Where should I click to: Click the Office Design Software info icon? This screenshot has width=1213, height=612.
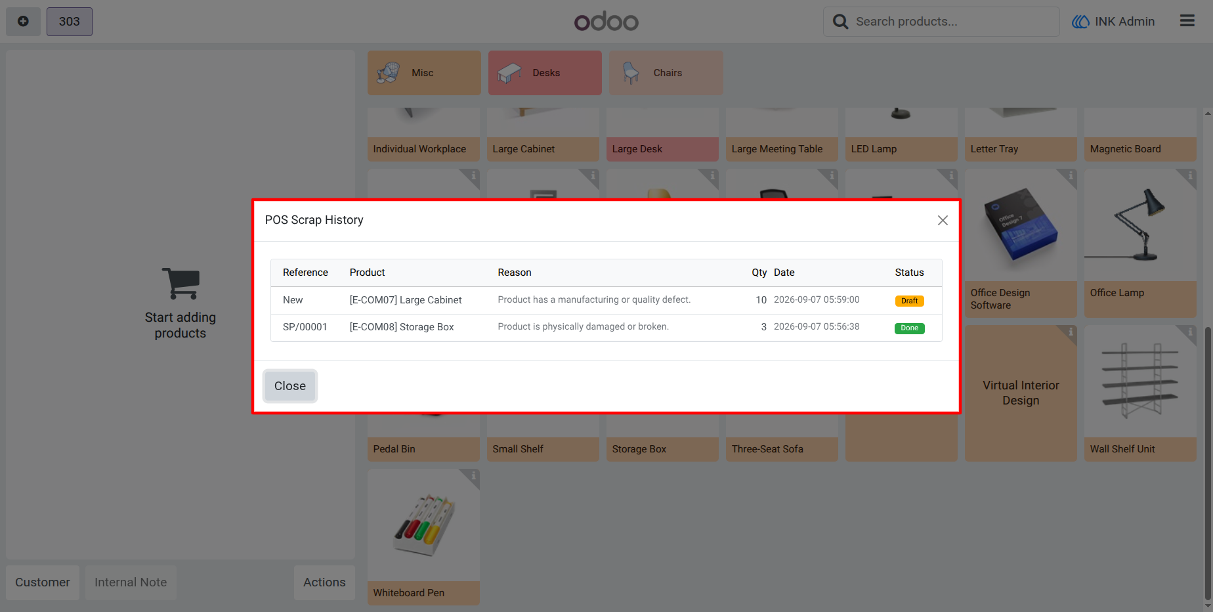tap(1070, 175)
